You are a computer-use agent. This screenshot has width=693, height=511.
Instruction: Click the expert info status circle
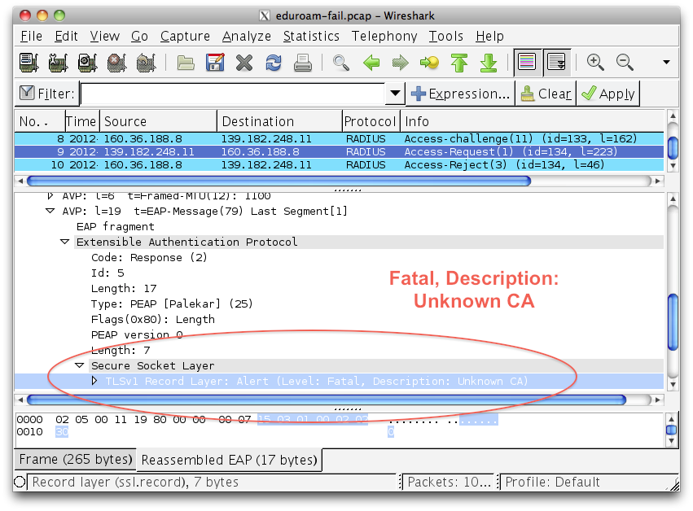coord(20,482)
